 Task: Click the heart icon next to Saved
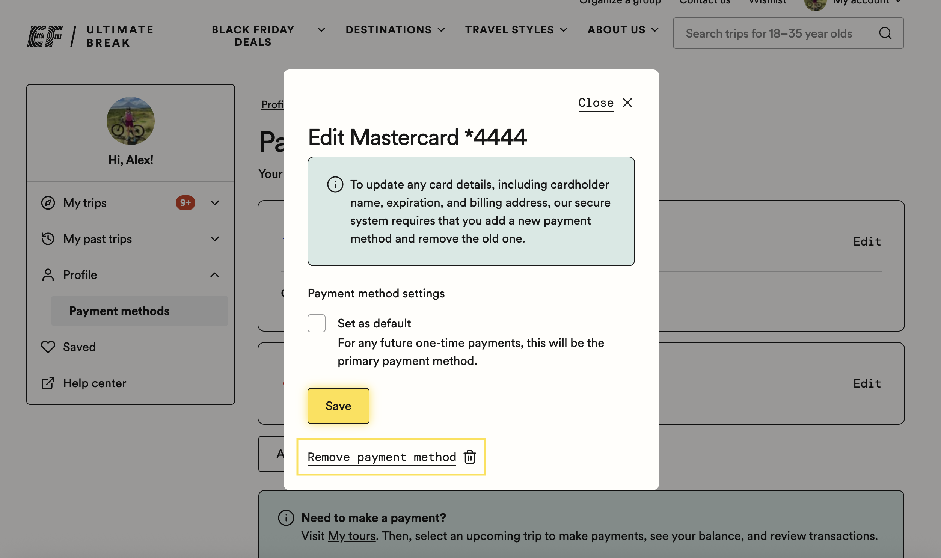48,347
